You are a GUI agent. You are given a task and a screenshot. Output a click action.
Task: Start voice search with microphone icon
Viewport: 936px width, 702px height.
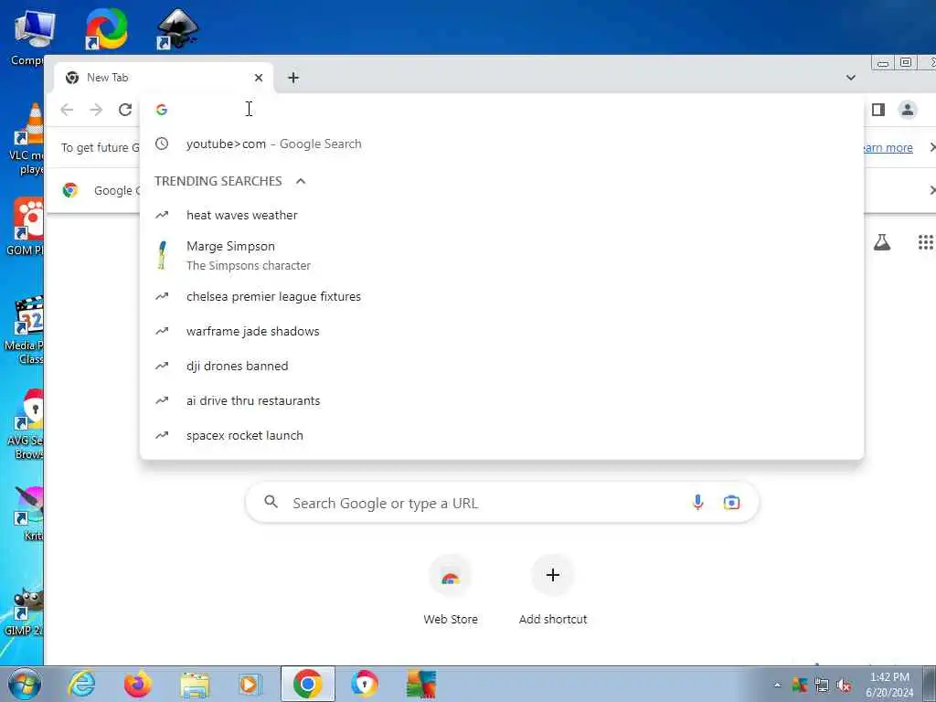(x=697, y=503)
